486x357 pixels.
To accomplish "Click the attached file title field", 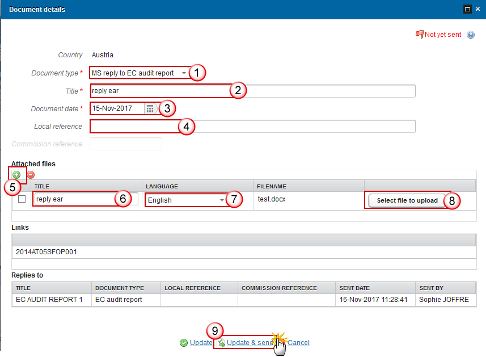I will pyautogui.click(x=74, y=199).
